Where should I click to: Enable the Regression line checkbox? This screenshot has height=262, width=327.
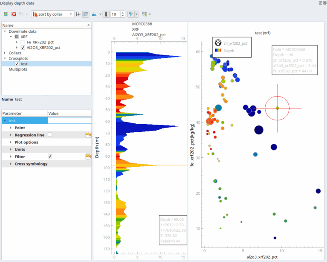tap(50, 135)
